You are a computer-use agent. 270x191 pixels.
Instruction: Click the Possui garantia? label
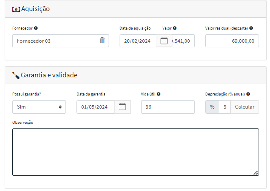(x=27, y=94)
